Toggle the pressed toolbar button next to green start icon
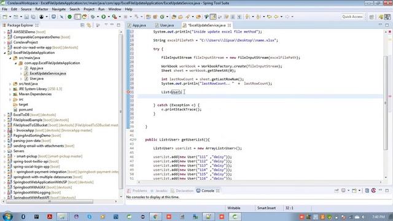 (x=78, y=17)
